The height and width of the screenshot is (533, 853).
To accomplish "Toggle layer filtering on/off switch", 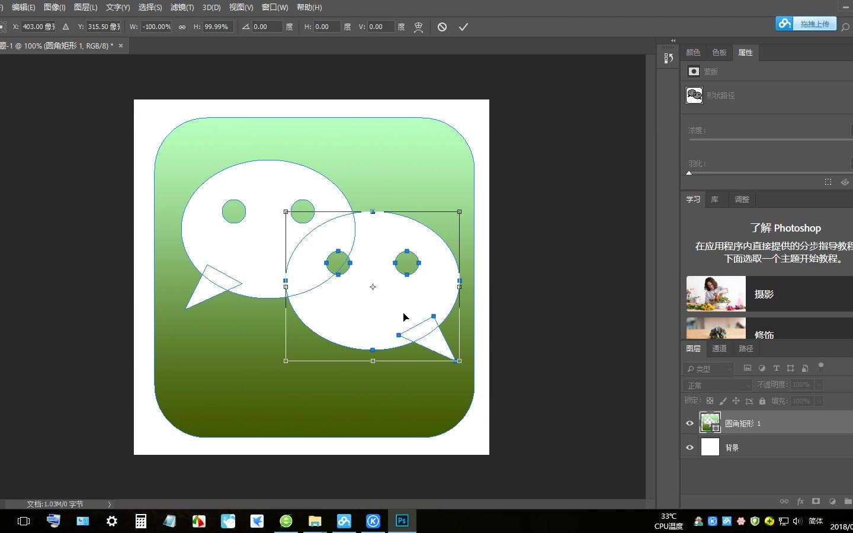I will click(821, 367).
